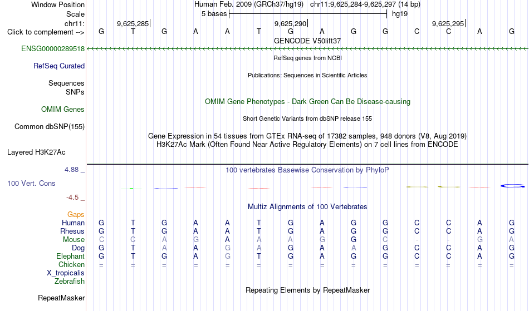Click the Mouse species row label
Viewport: 529px width, 311px height.
click(74, 240)
